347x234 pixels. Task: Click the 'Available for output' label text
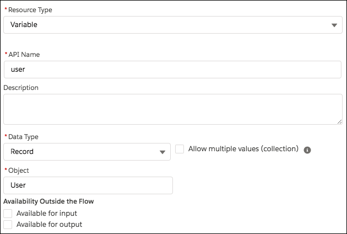(49, 225)
